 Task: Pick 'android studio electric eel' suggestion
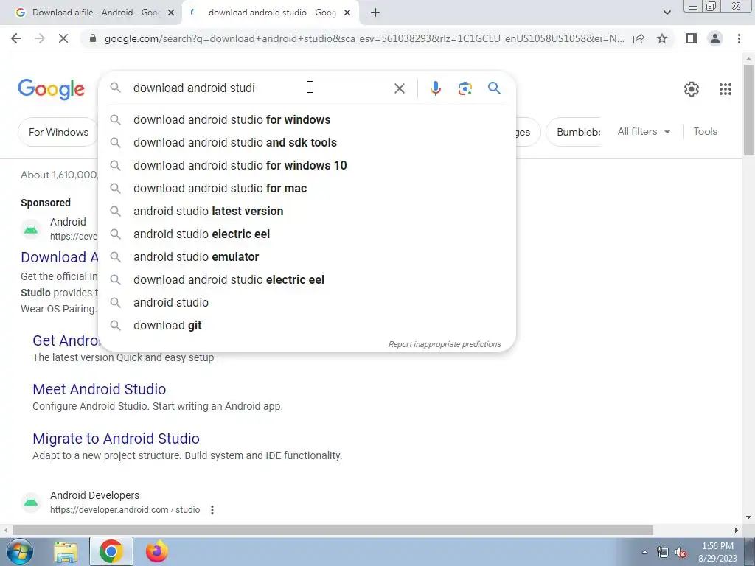coord(307,234)
